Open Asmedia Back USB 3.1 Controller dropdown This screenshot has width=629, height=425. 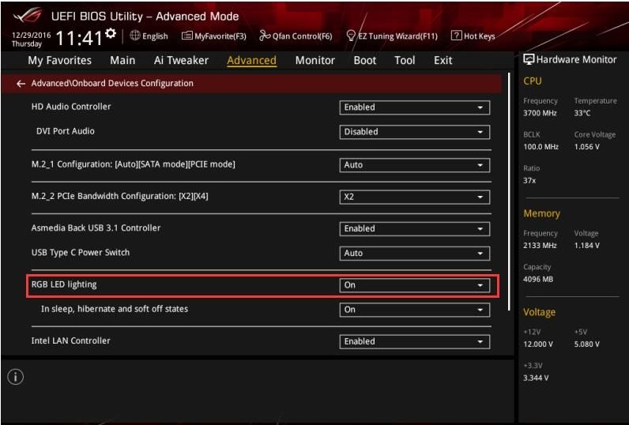click(414, 228)
